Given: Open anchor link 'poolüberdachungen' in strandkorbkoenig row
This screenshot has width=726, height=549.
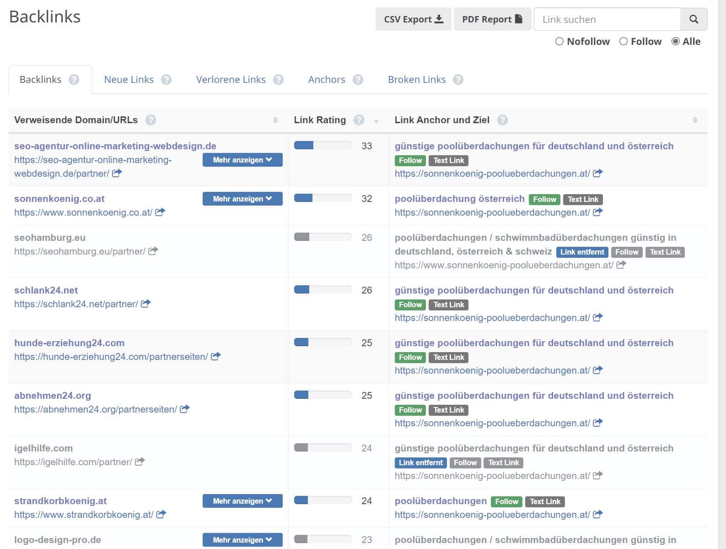Looking at the screenshot, I should click(441, 501).
